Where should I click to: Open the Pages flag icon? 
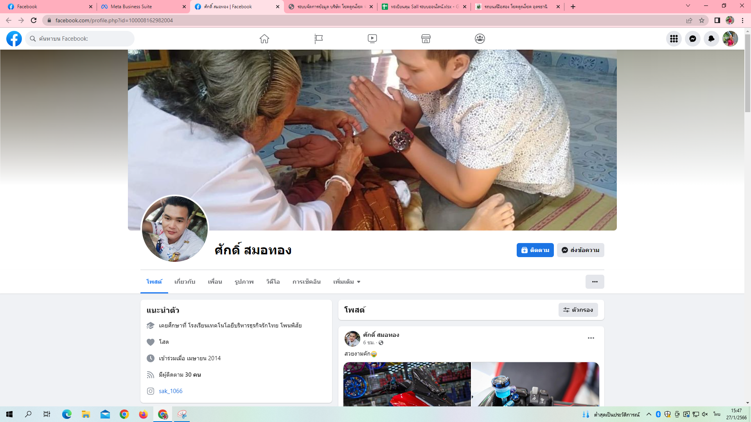318,39
